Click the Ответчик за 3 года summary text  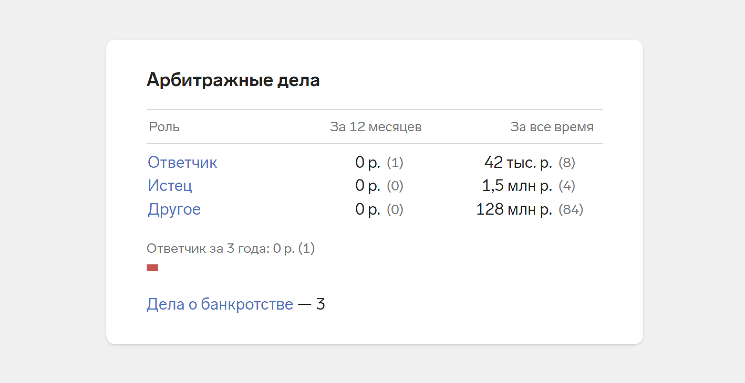click(x=230, y=248)
